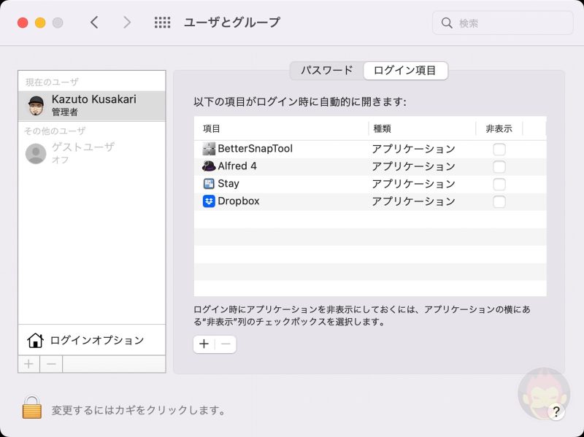Select the Alfred 4 login item
The image size is (584, 437).
point(237,166)
